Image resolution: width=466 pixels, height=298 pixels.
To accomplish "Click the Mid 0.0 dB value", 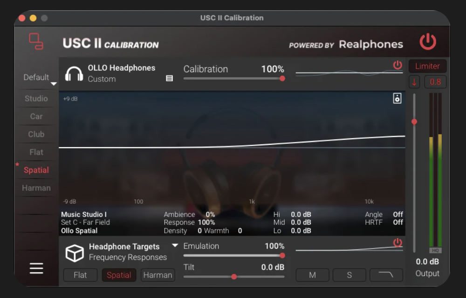I will (301, 222).
